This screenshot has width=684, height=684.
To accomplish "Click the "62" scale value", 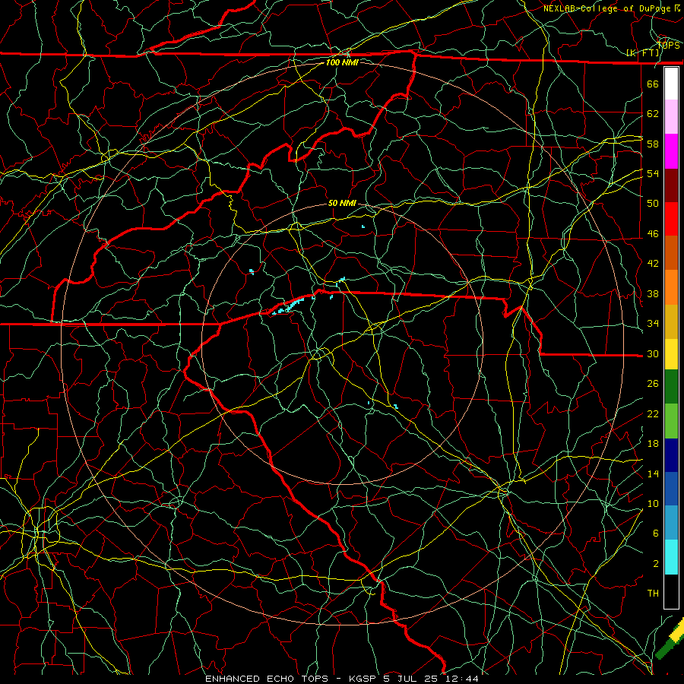I will coord(653,113).
